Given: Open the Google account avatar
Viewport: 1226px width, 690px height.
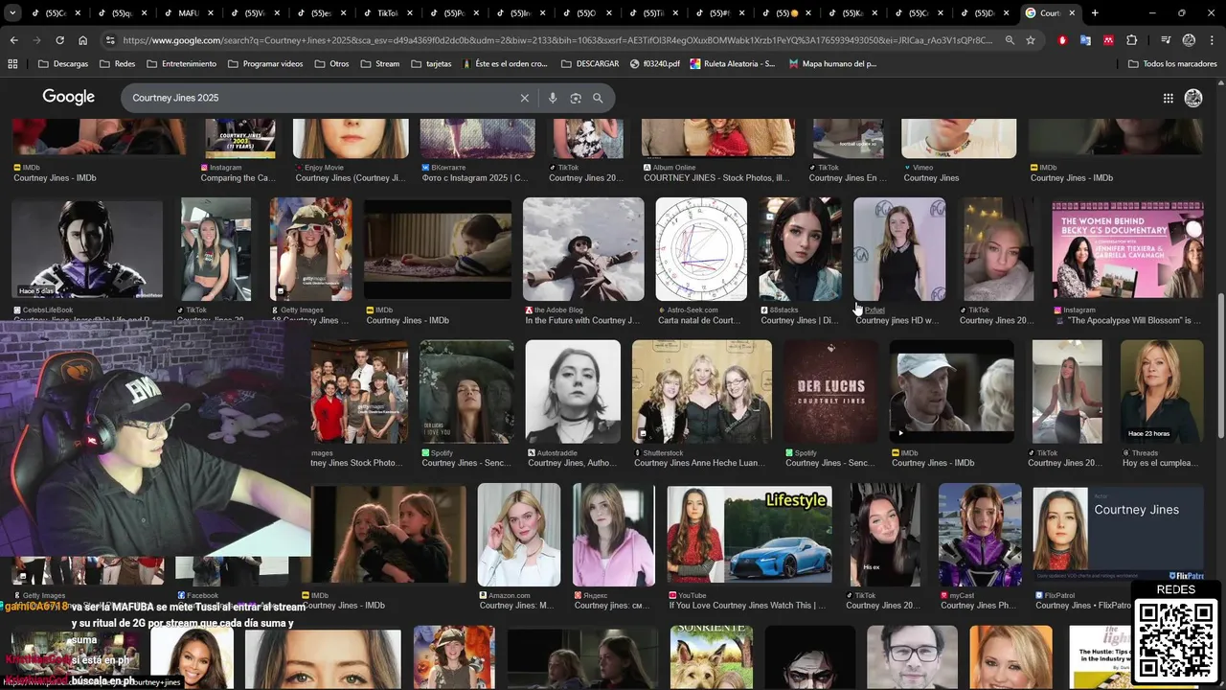Looking at the screenshot, I should click(x=1193, y=98).
